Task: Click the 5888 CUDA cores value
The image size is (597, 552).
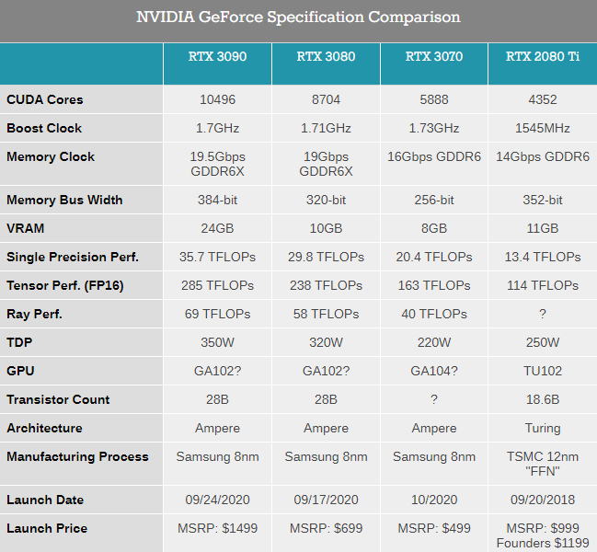Action: 434,99
